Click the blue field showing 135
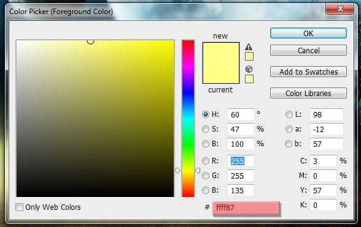This screenshot has width=361, height=227. pyautogui.click(x=241, y=190)
